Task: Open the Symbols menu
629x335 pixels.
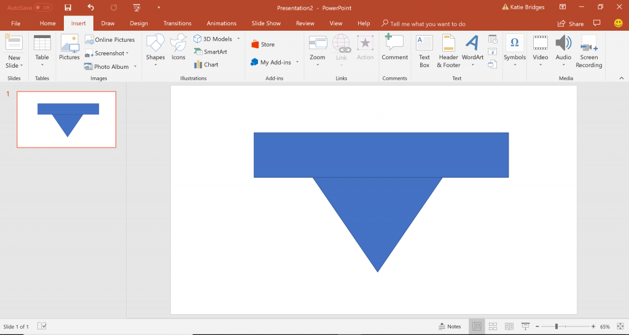Action: coord(515,50)
